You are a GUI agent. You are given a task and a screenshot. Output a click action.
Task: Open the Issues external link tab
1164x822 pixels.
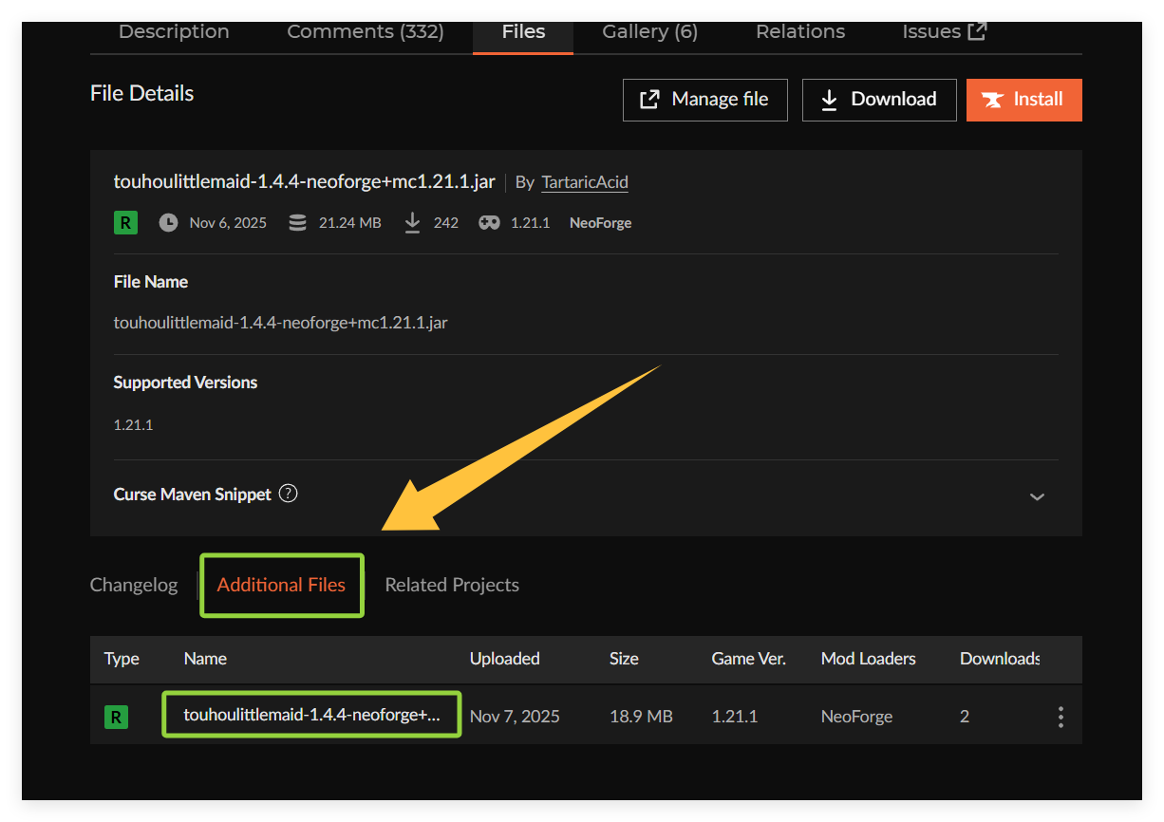tap(945, 31)
